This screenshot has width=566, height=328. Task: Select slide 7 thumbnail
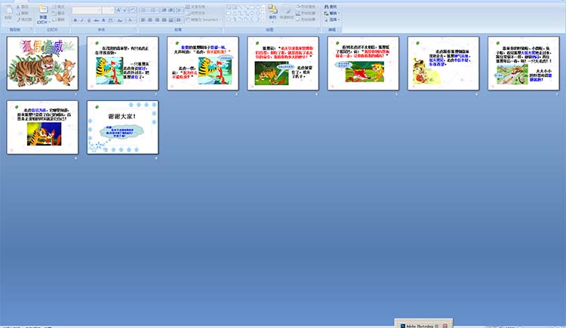(x=524, y=63)
